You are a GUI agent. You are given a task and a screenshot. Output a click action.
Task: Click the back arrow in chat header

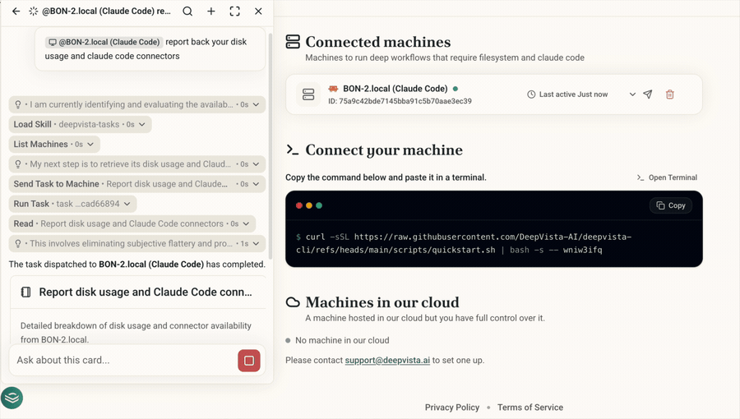click(x=16, y=11)
